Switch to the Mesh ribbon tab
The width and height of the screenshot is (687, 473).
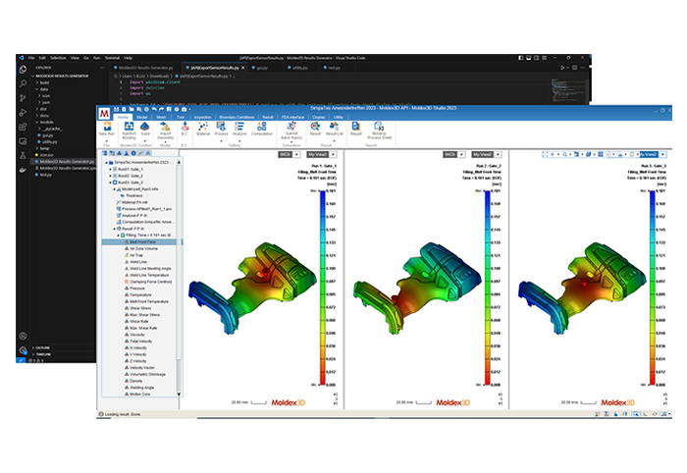pyautogui.click(x=161, y=118)
